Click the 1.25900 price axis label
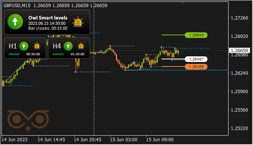 [239, 92]
